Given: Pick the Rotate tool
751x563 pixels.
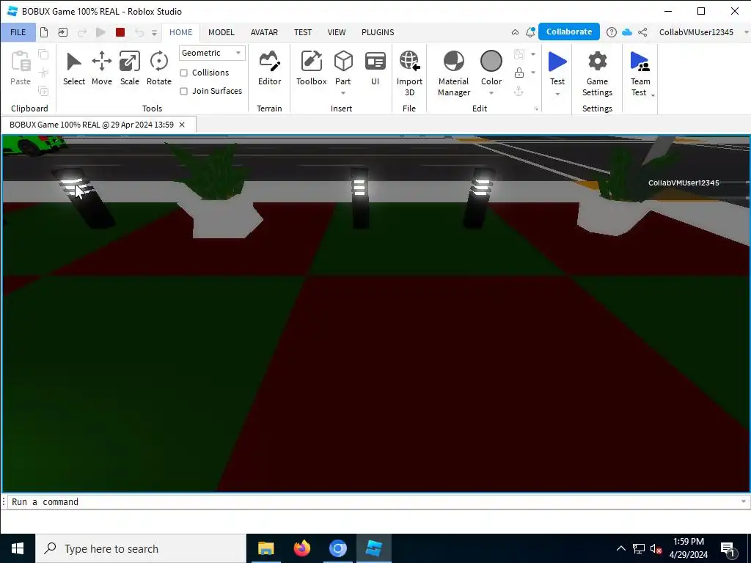Looking at the screenshot, I should 158,68.
